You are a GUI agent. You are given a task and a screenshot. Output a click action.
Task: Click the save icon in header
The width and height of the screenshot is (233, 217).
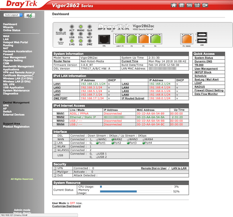click(x=197, y=5)
